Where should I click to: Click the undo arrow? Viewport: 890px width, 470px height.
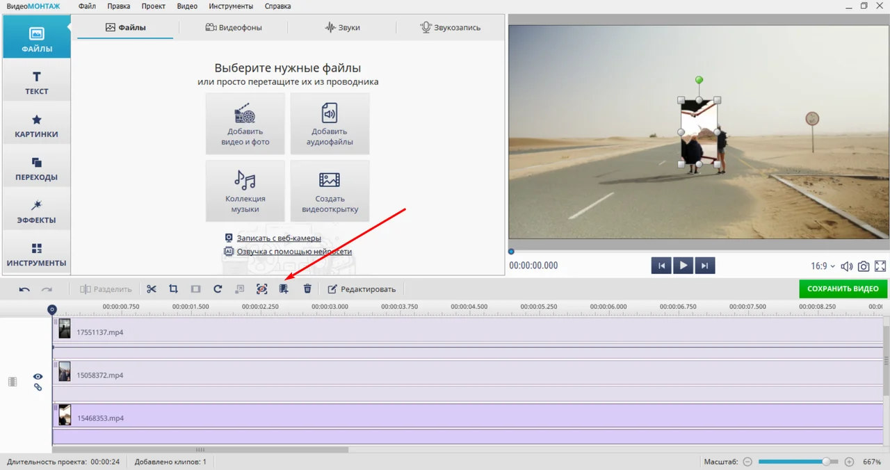24,289
